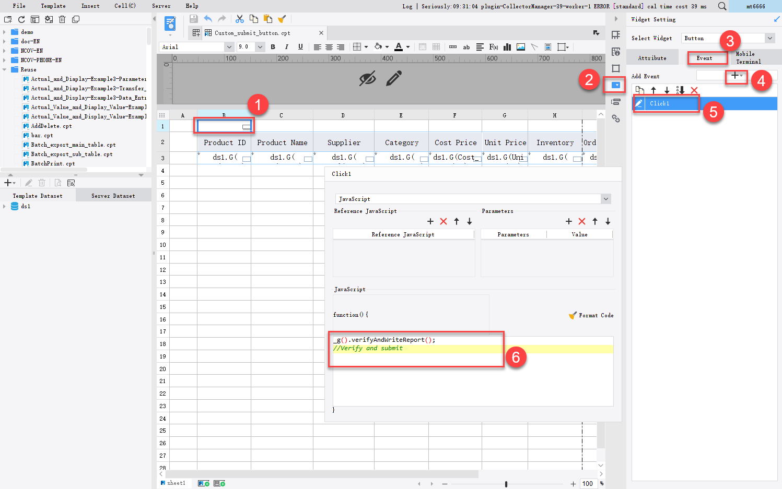Click the Cut scissors icon

tap(240, 19)
